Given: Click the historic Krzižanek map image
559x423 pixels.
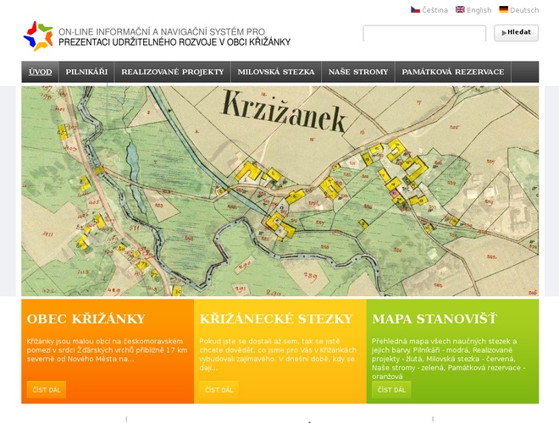Looking at the screenshot, I should [x=279, y=190].
